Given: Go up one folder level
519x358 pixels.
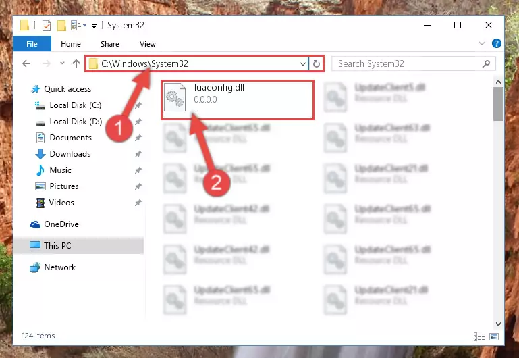Looking at the screenshot, I should pyautogui.click(x=76, y=63).
